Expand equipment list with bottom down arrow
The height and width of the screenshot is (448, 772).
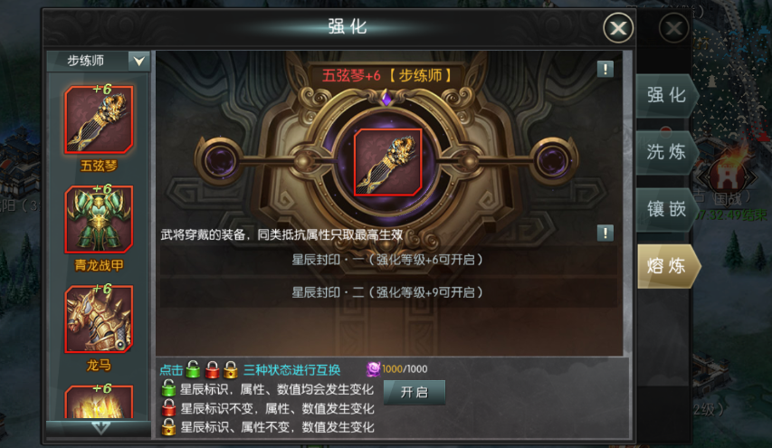pyautogui.click(x=100, y=428)
